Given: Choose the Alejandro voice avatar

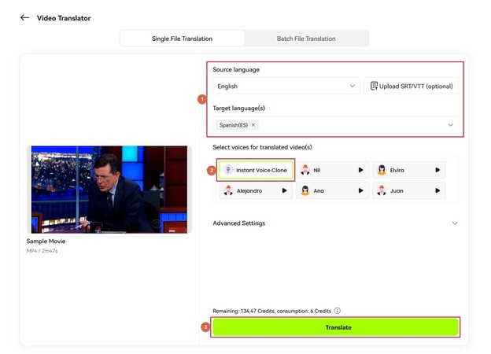Looking at the screenshot, I should pyautogui.click(x=228, y=190).
